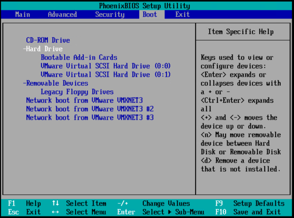Click the Item Specific Help heading
The height and width of the screenshot is (218, 294).
coord(241,31)
